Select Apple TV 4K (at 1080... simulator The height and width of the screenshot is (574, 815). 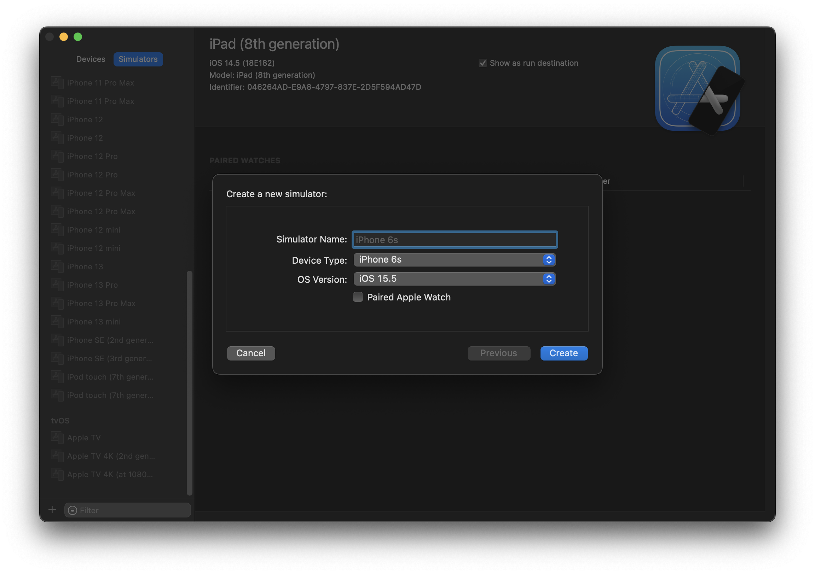click(x=117, y=475)
